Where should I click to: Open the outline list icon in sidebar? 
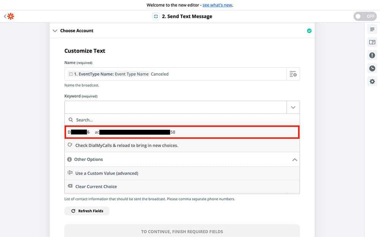tap(372, 29)
